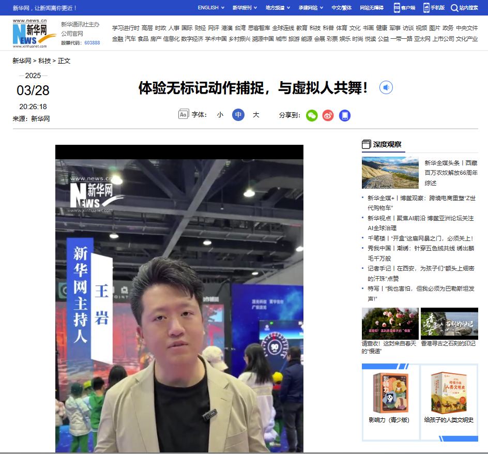Screen dimensions: 488x454
Task: Open the 博鳌亚洲论坛关注AI全球治理 article
Action: (x=420, y=223)
